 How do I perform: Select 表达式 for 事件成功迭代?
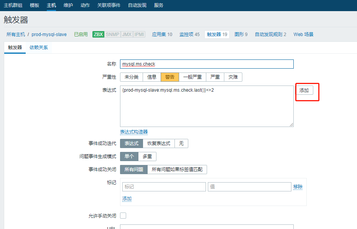[x=132, y=143]
